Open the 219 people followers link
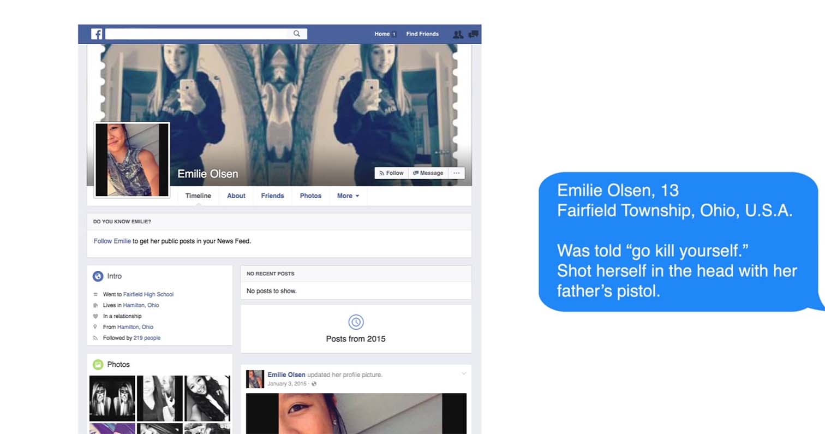Image resolution: width=825 pixels, height=434 pixels. coord(147,338)
